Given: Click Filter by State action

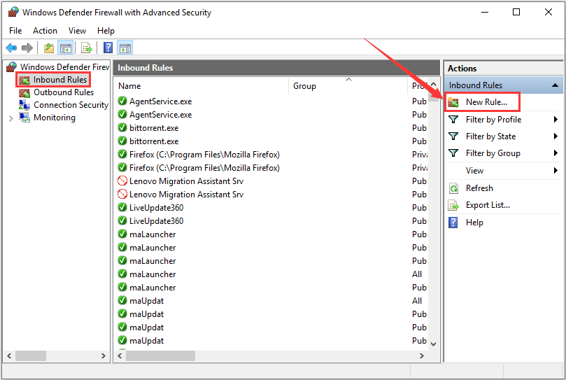Looking at the screenshot, I should 490,136.
